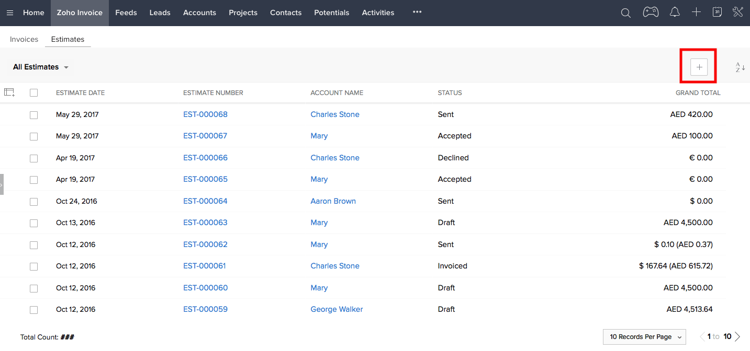Image resolution: width=750 pixels, height=351 pixels.
Task: Open the calendar icon in top bar
Action: 718,13
